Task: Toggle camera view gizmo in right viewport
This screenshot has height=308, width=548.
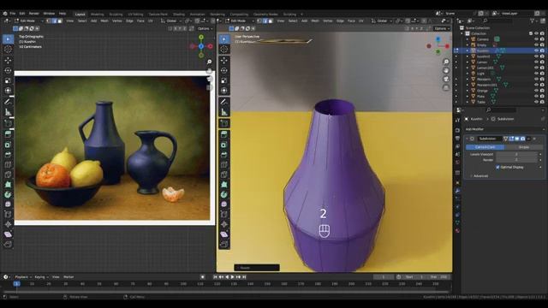Action: coord(446,80)
